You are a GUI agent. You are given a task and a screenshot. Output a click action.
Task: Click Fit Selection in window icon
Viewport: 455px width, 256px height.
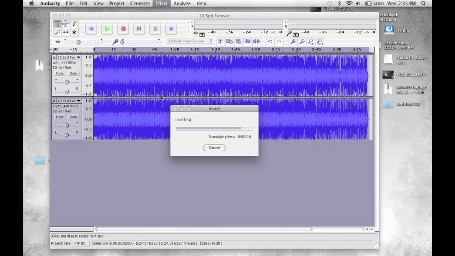point(311,42)
